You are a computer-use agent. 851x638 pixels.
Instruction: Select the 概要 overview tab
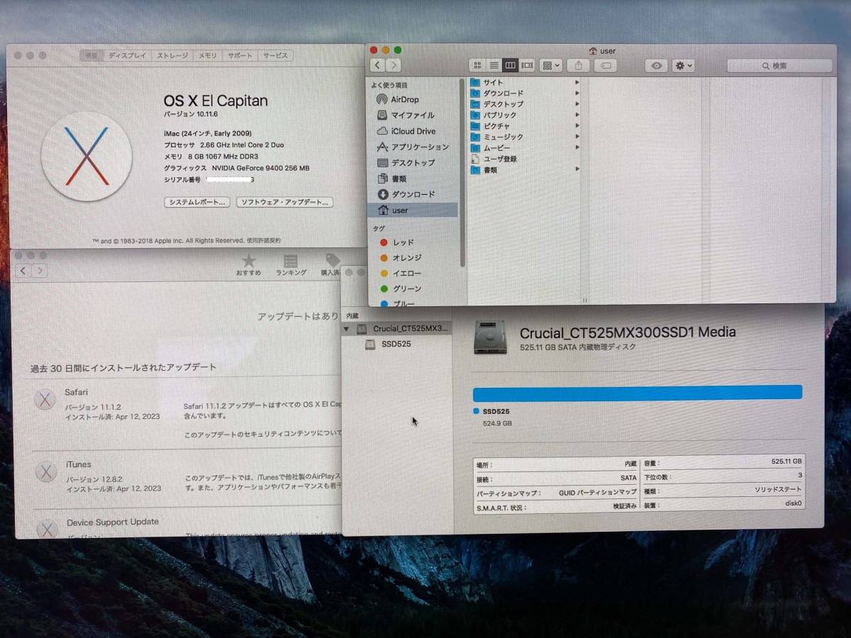click(x=91, y=55)
